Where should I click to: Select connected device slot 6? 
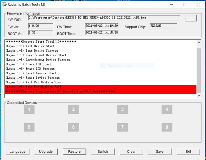[73, 127]
